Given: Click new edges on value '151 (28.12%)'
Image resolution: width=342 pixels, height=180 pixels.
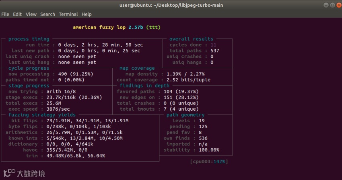Looking at the screenshot, I should pos(181,97).
